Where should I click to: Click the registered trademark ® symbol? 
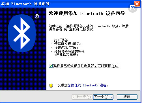click(37, 16)
